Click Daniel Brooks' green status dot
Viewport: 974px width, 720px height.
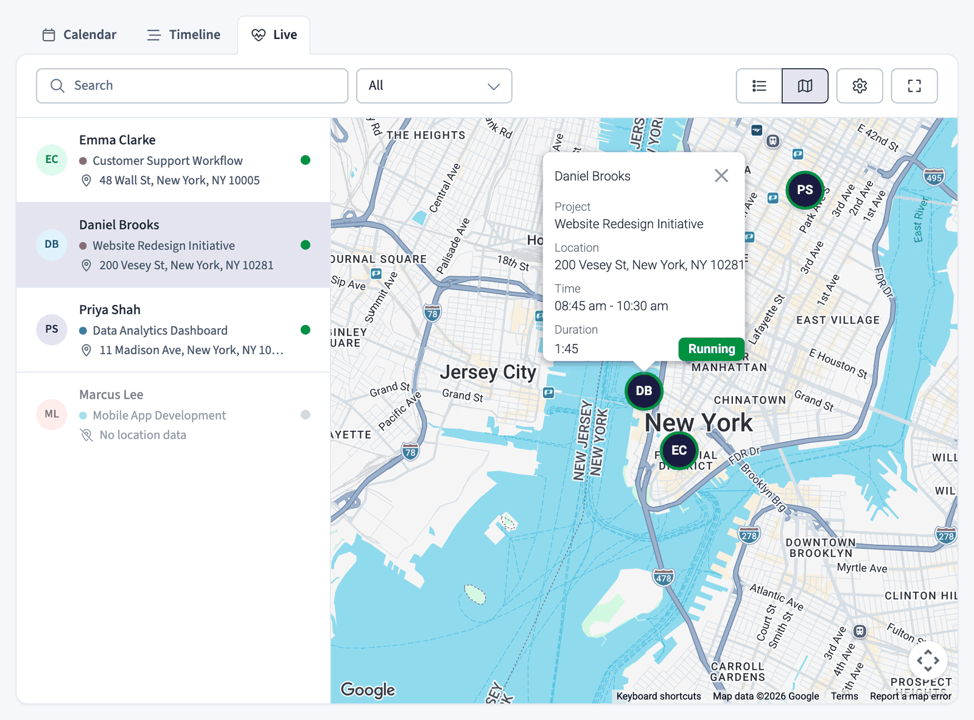[x=306, y=245]
